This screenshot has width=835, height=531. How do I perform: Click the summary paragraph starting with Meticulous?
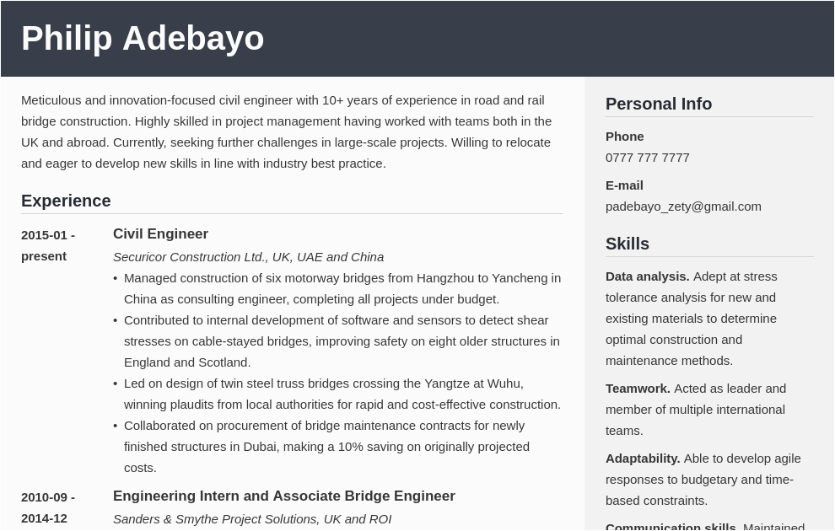[x=286, y=131]
